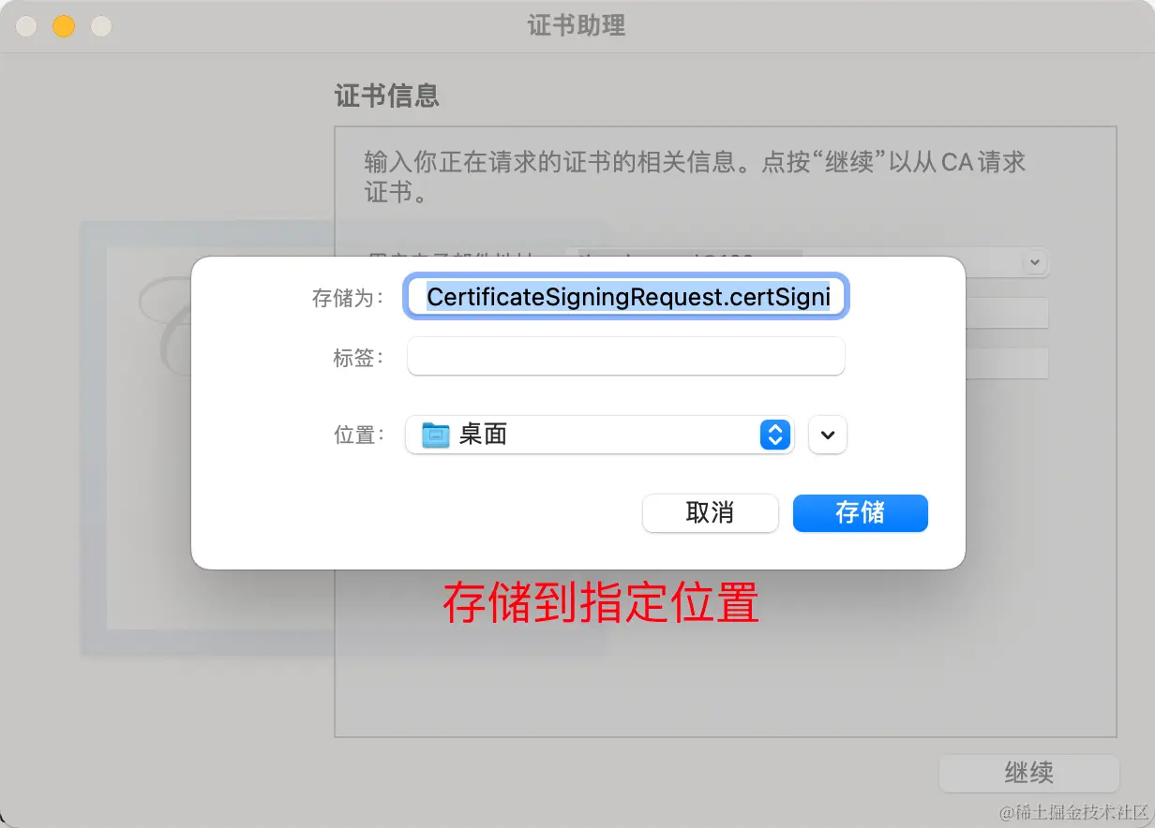Click the red 存储到指定位置 annotation text
Screen dimensions: 1155x828
(601, 604)
